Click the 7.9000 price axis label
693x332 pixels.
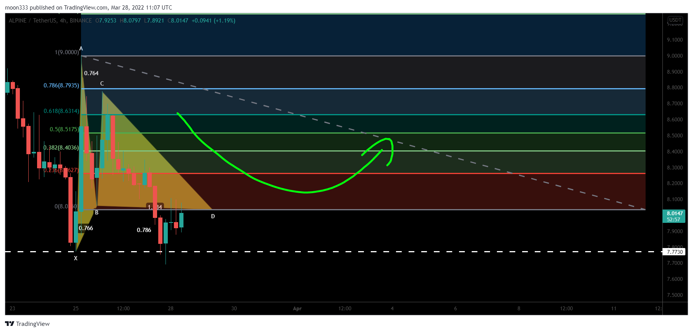click(x=675, y=231)
